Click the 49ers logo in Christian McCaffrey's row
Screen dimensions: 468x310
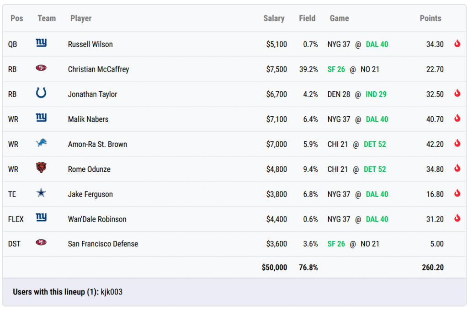pos(41,68)
